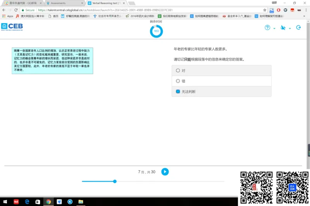310x206 pixels.
Task: Select the 无法判断 answer option
Action: [221, 92]
